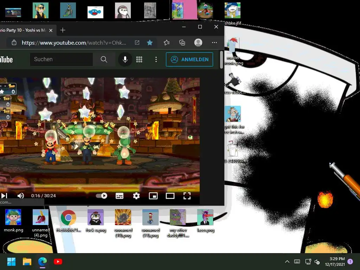Open the YouTube apps grid

139,59
